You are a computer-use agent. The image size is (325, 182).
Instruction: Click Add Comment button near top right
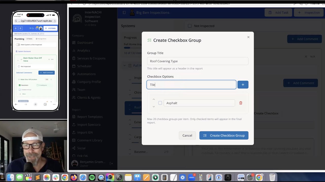coord(304,39)
